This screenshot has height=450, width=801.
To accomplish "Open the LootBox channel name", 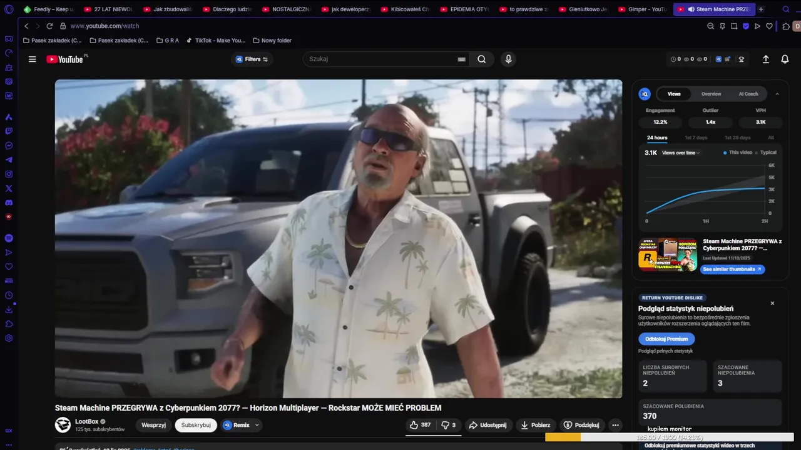I will (87, 422).
